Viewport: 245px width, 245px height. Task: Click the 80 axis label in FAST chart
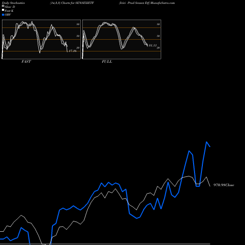point(78,24)
